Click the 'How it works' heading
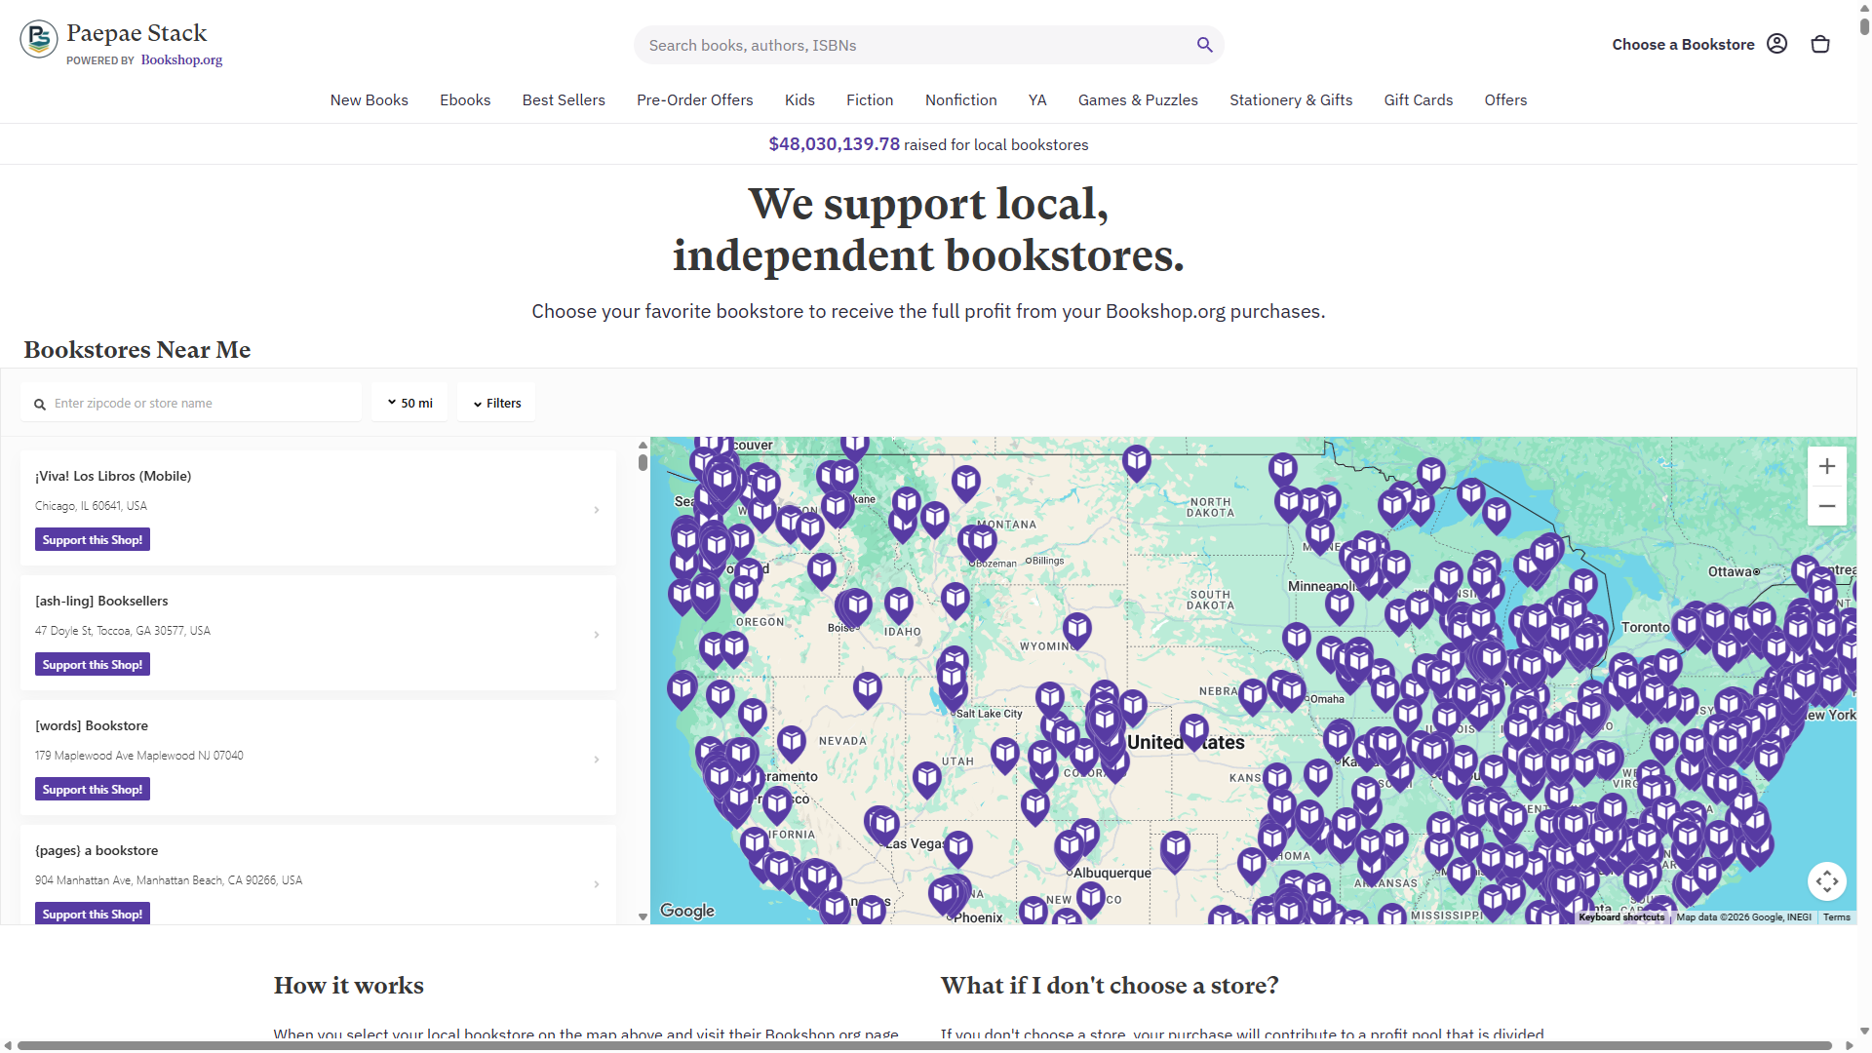The height and width of the screenshot is (1053, 1872). pyautogui.click(x=349, y=986)
